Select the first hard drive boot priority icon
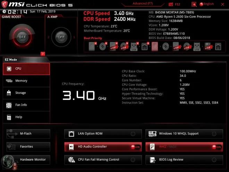Viewport: 229px width, 172px height. tap(91, 47)
